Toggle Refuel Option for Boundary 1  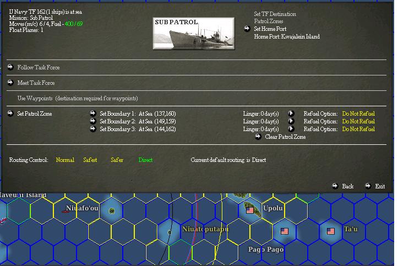(x=358, y=113)
